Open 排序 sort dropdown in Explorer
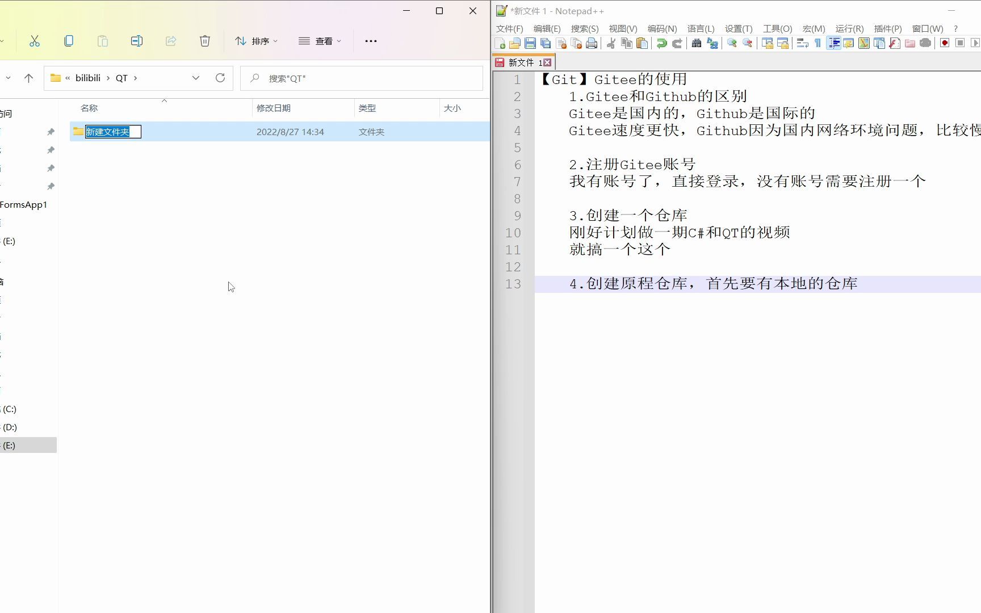 (x=257, y=41)
